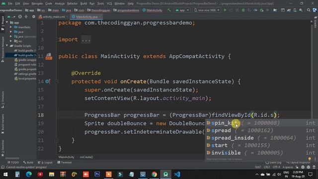Sync project with Gradle files icon
The image size is (318, 179).
289,10
